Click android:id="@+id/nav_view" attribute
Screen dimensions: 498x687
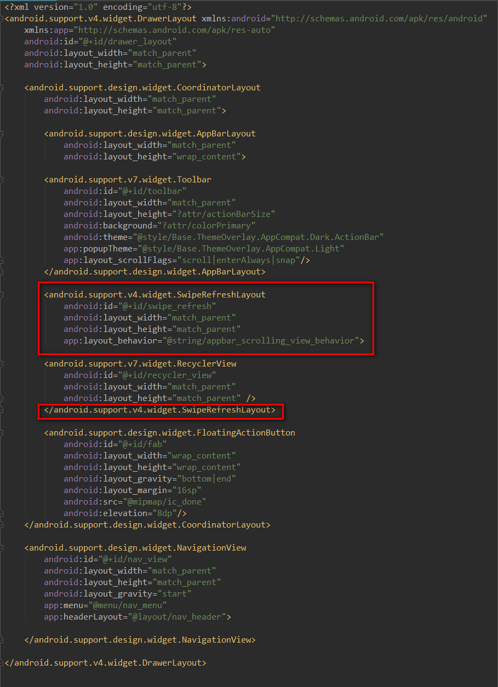click(108, 559)
